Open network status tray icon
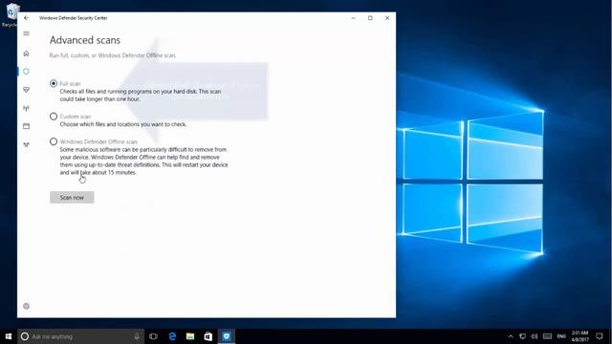The image size is (612, 344). point(523,336)
